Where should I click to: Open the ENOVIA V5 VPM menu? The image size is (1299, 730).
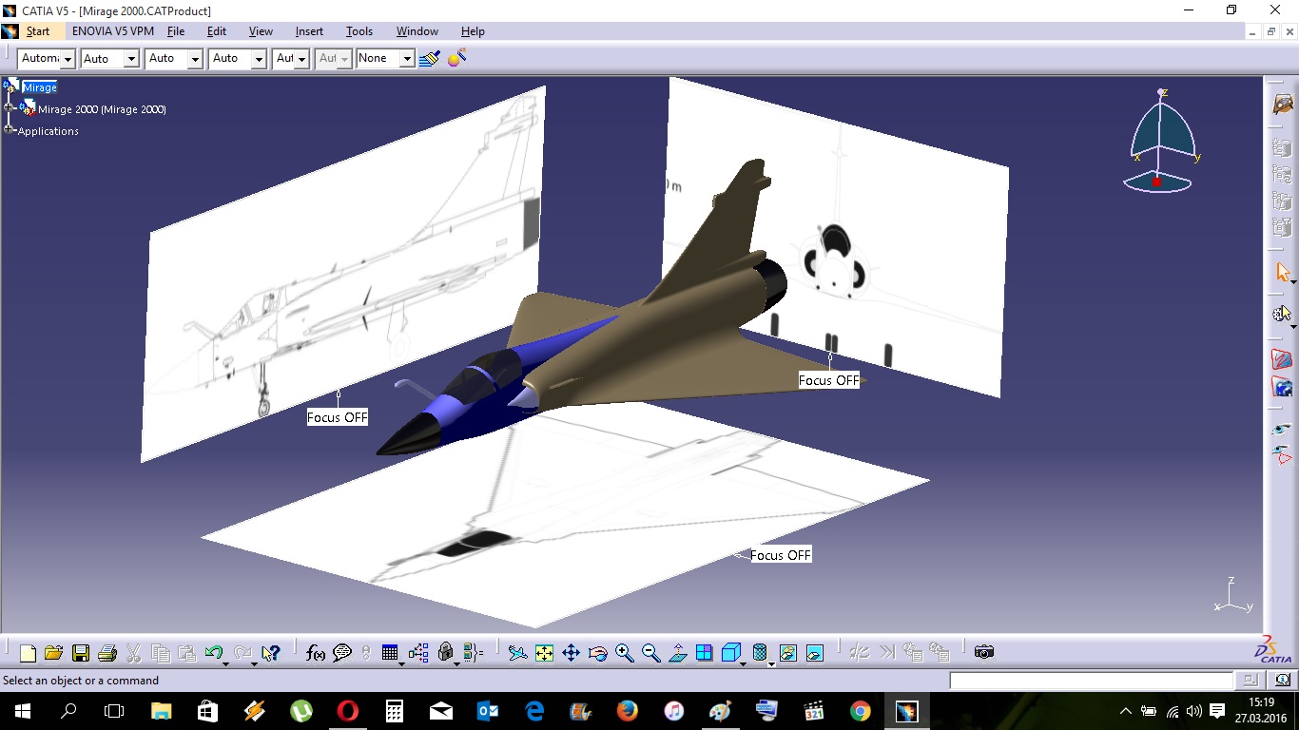pyautogui.click(x=112, y=31)
